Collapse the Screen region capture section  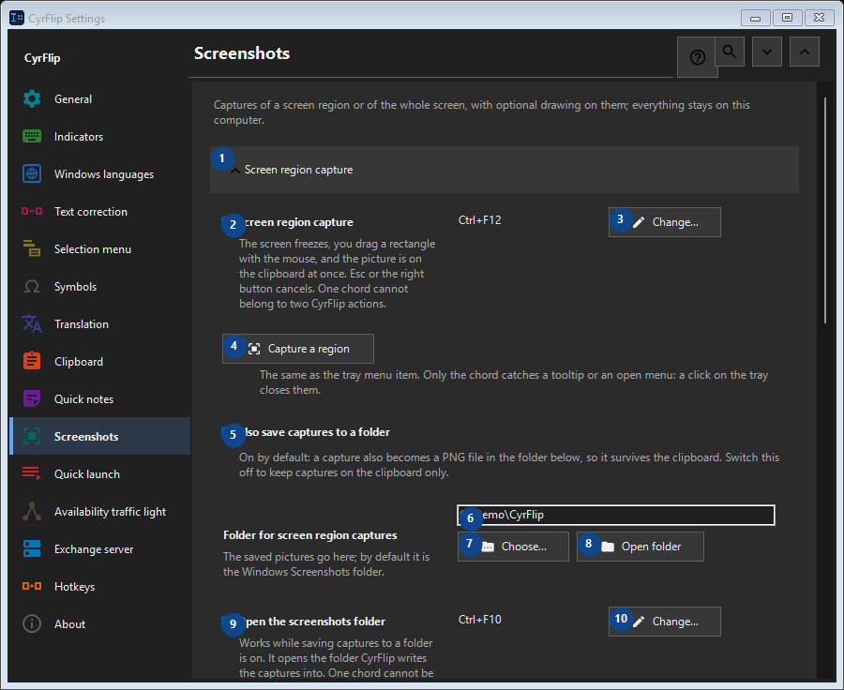pyautogui.click(x=505, y=170)
